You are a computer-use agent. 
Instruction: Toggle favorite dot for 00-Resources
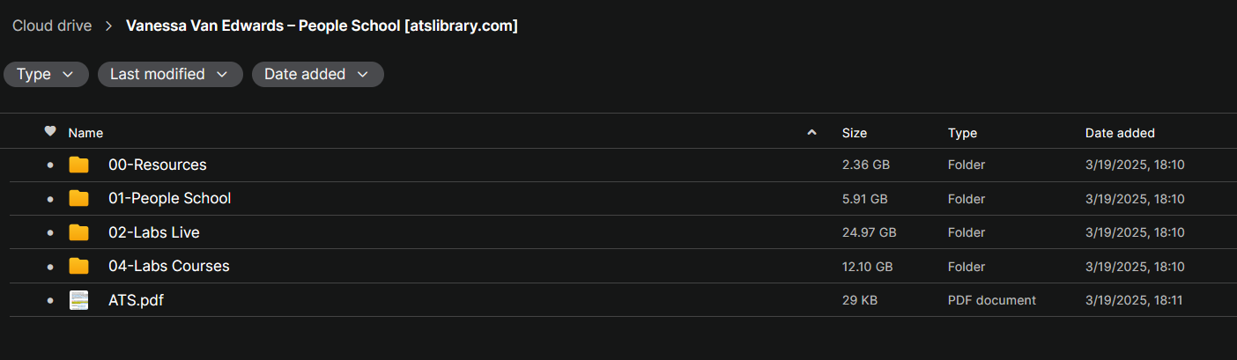pyautogui.click(x=50, y=165)
